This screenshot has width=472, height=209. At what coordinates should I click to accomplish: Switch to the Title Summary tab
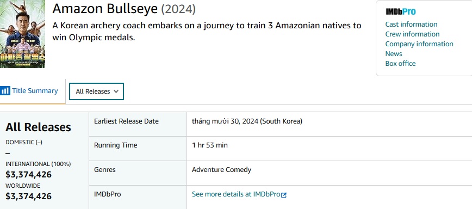point(29,91)
